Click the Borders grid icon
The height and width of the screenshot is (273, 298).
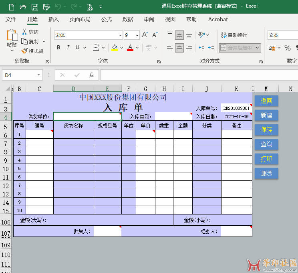point(96,47)
